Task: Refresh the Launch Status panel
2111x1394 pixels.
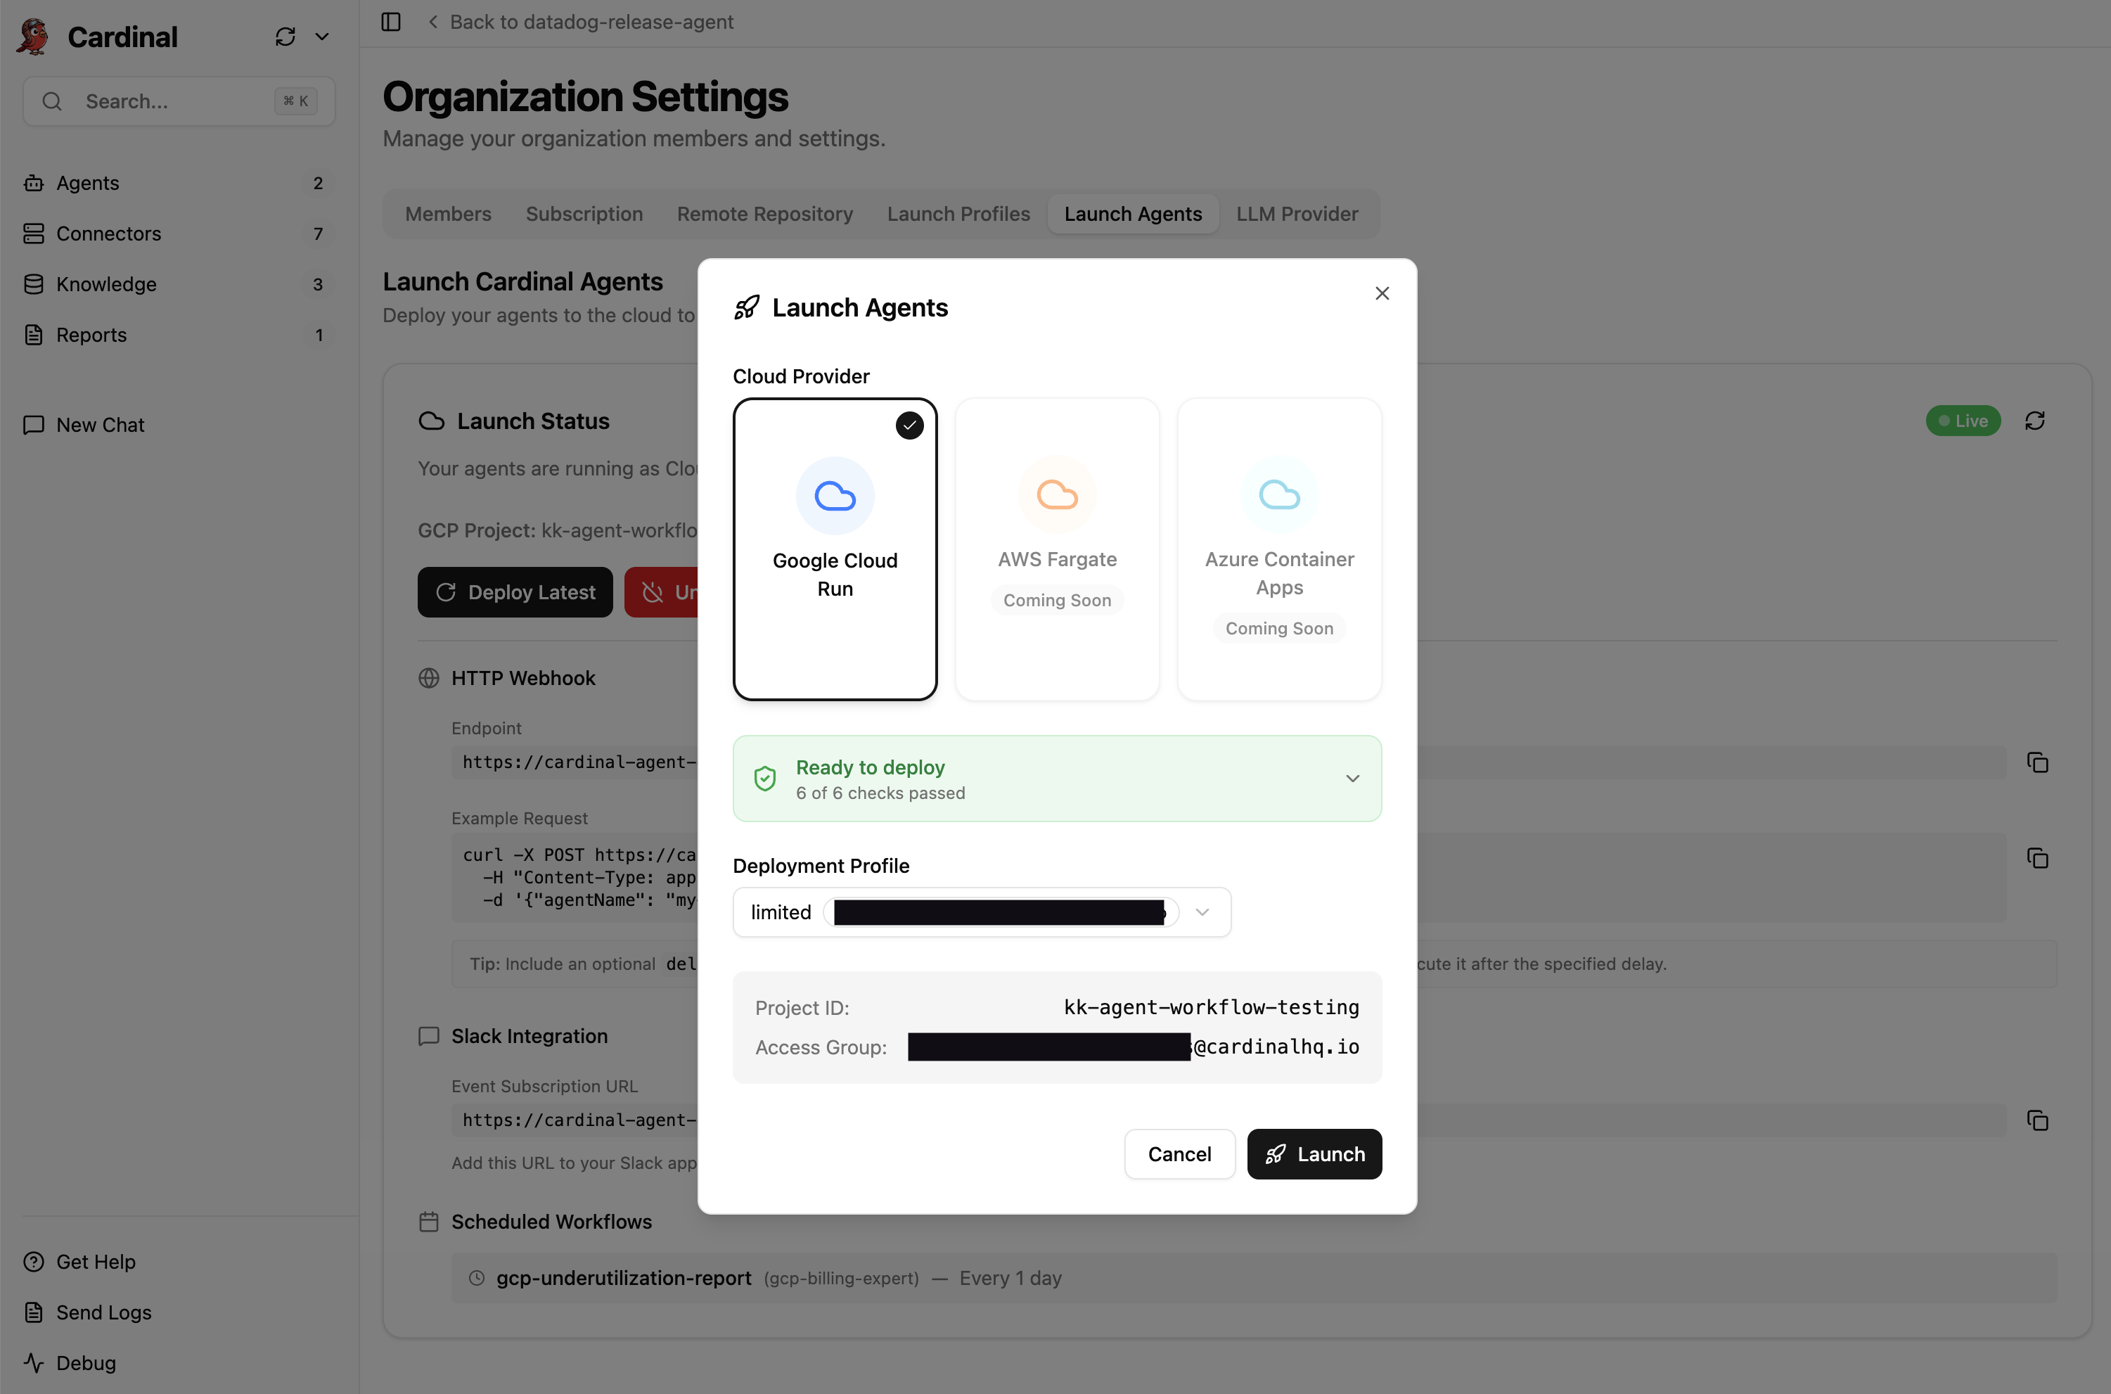Action: coord(2034,421)
